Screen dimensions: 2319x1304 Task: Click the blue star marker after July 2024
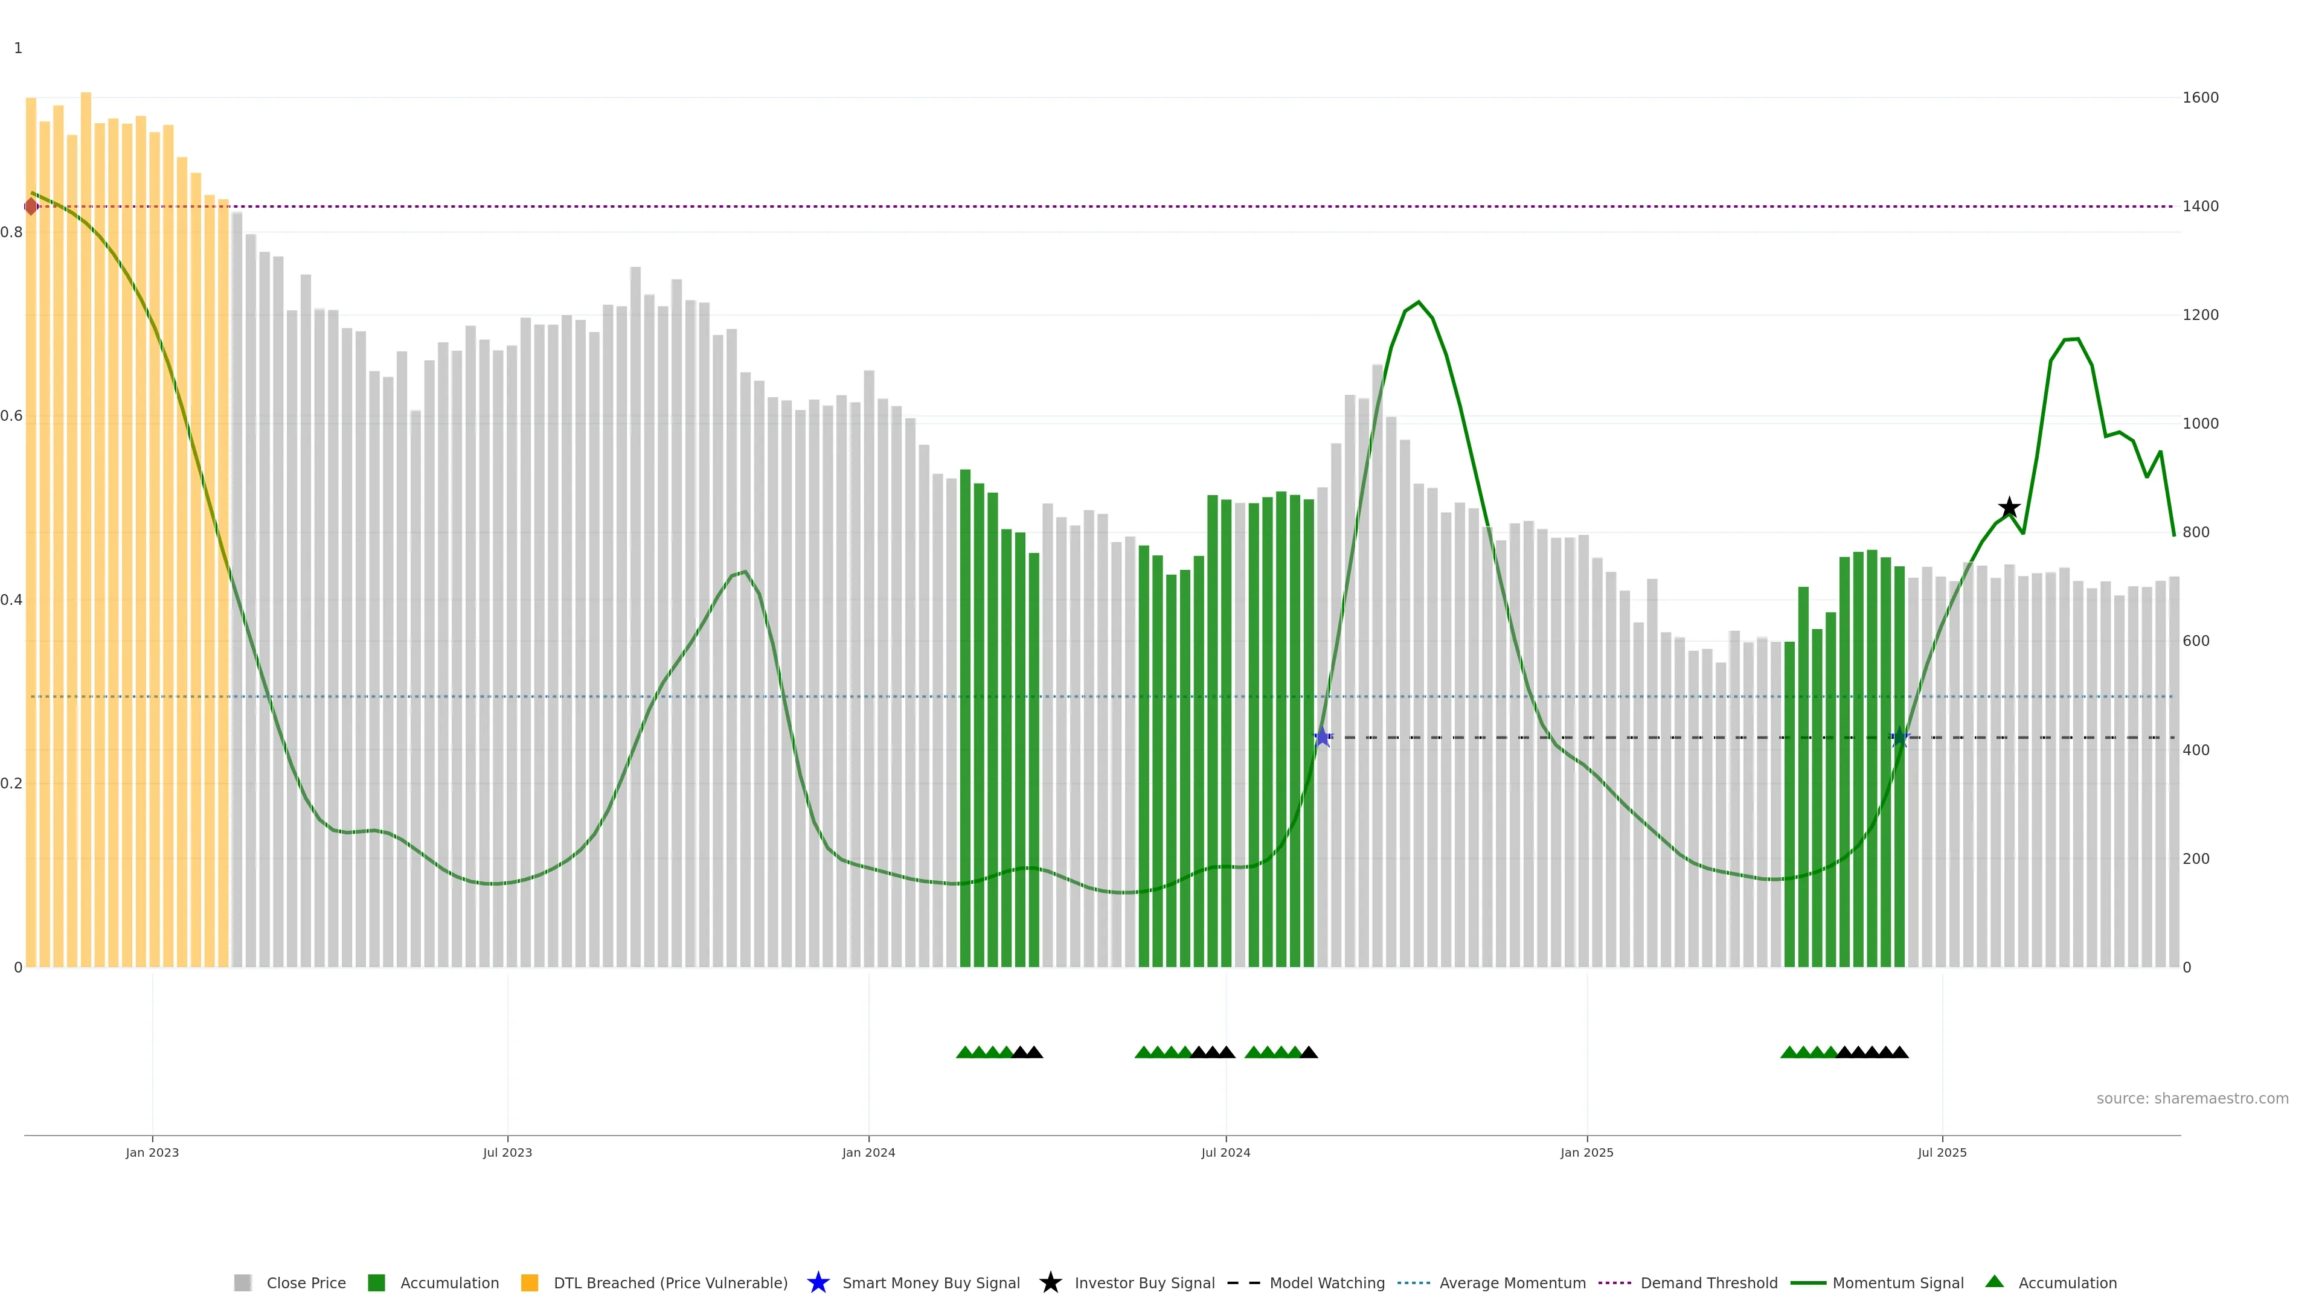pos(1321,737)
